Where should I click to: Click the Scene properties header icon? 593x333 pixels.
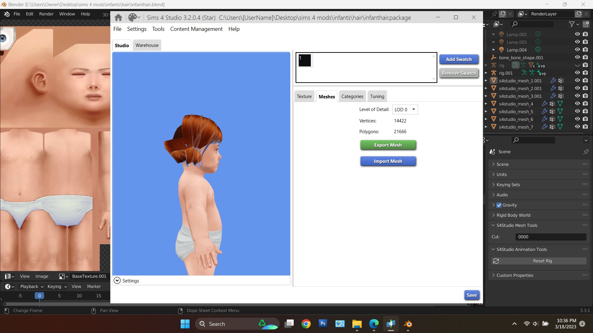(x=492, y=152)
